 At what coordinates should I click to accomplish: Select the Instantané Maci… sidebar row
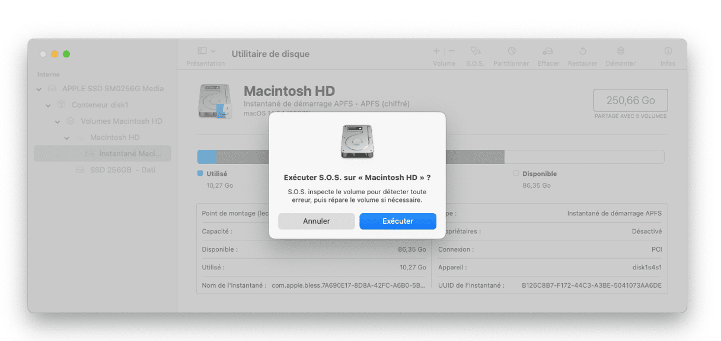(x=102, y=154)
